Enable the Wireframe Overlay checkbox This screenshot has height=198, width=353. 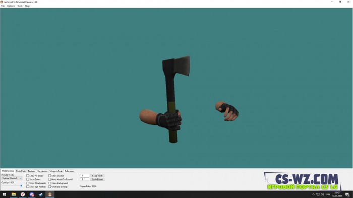50,187
